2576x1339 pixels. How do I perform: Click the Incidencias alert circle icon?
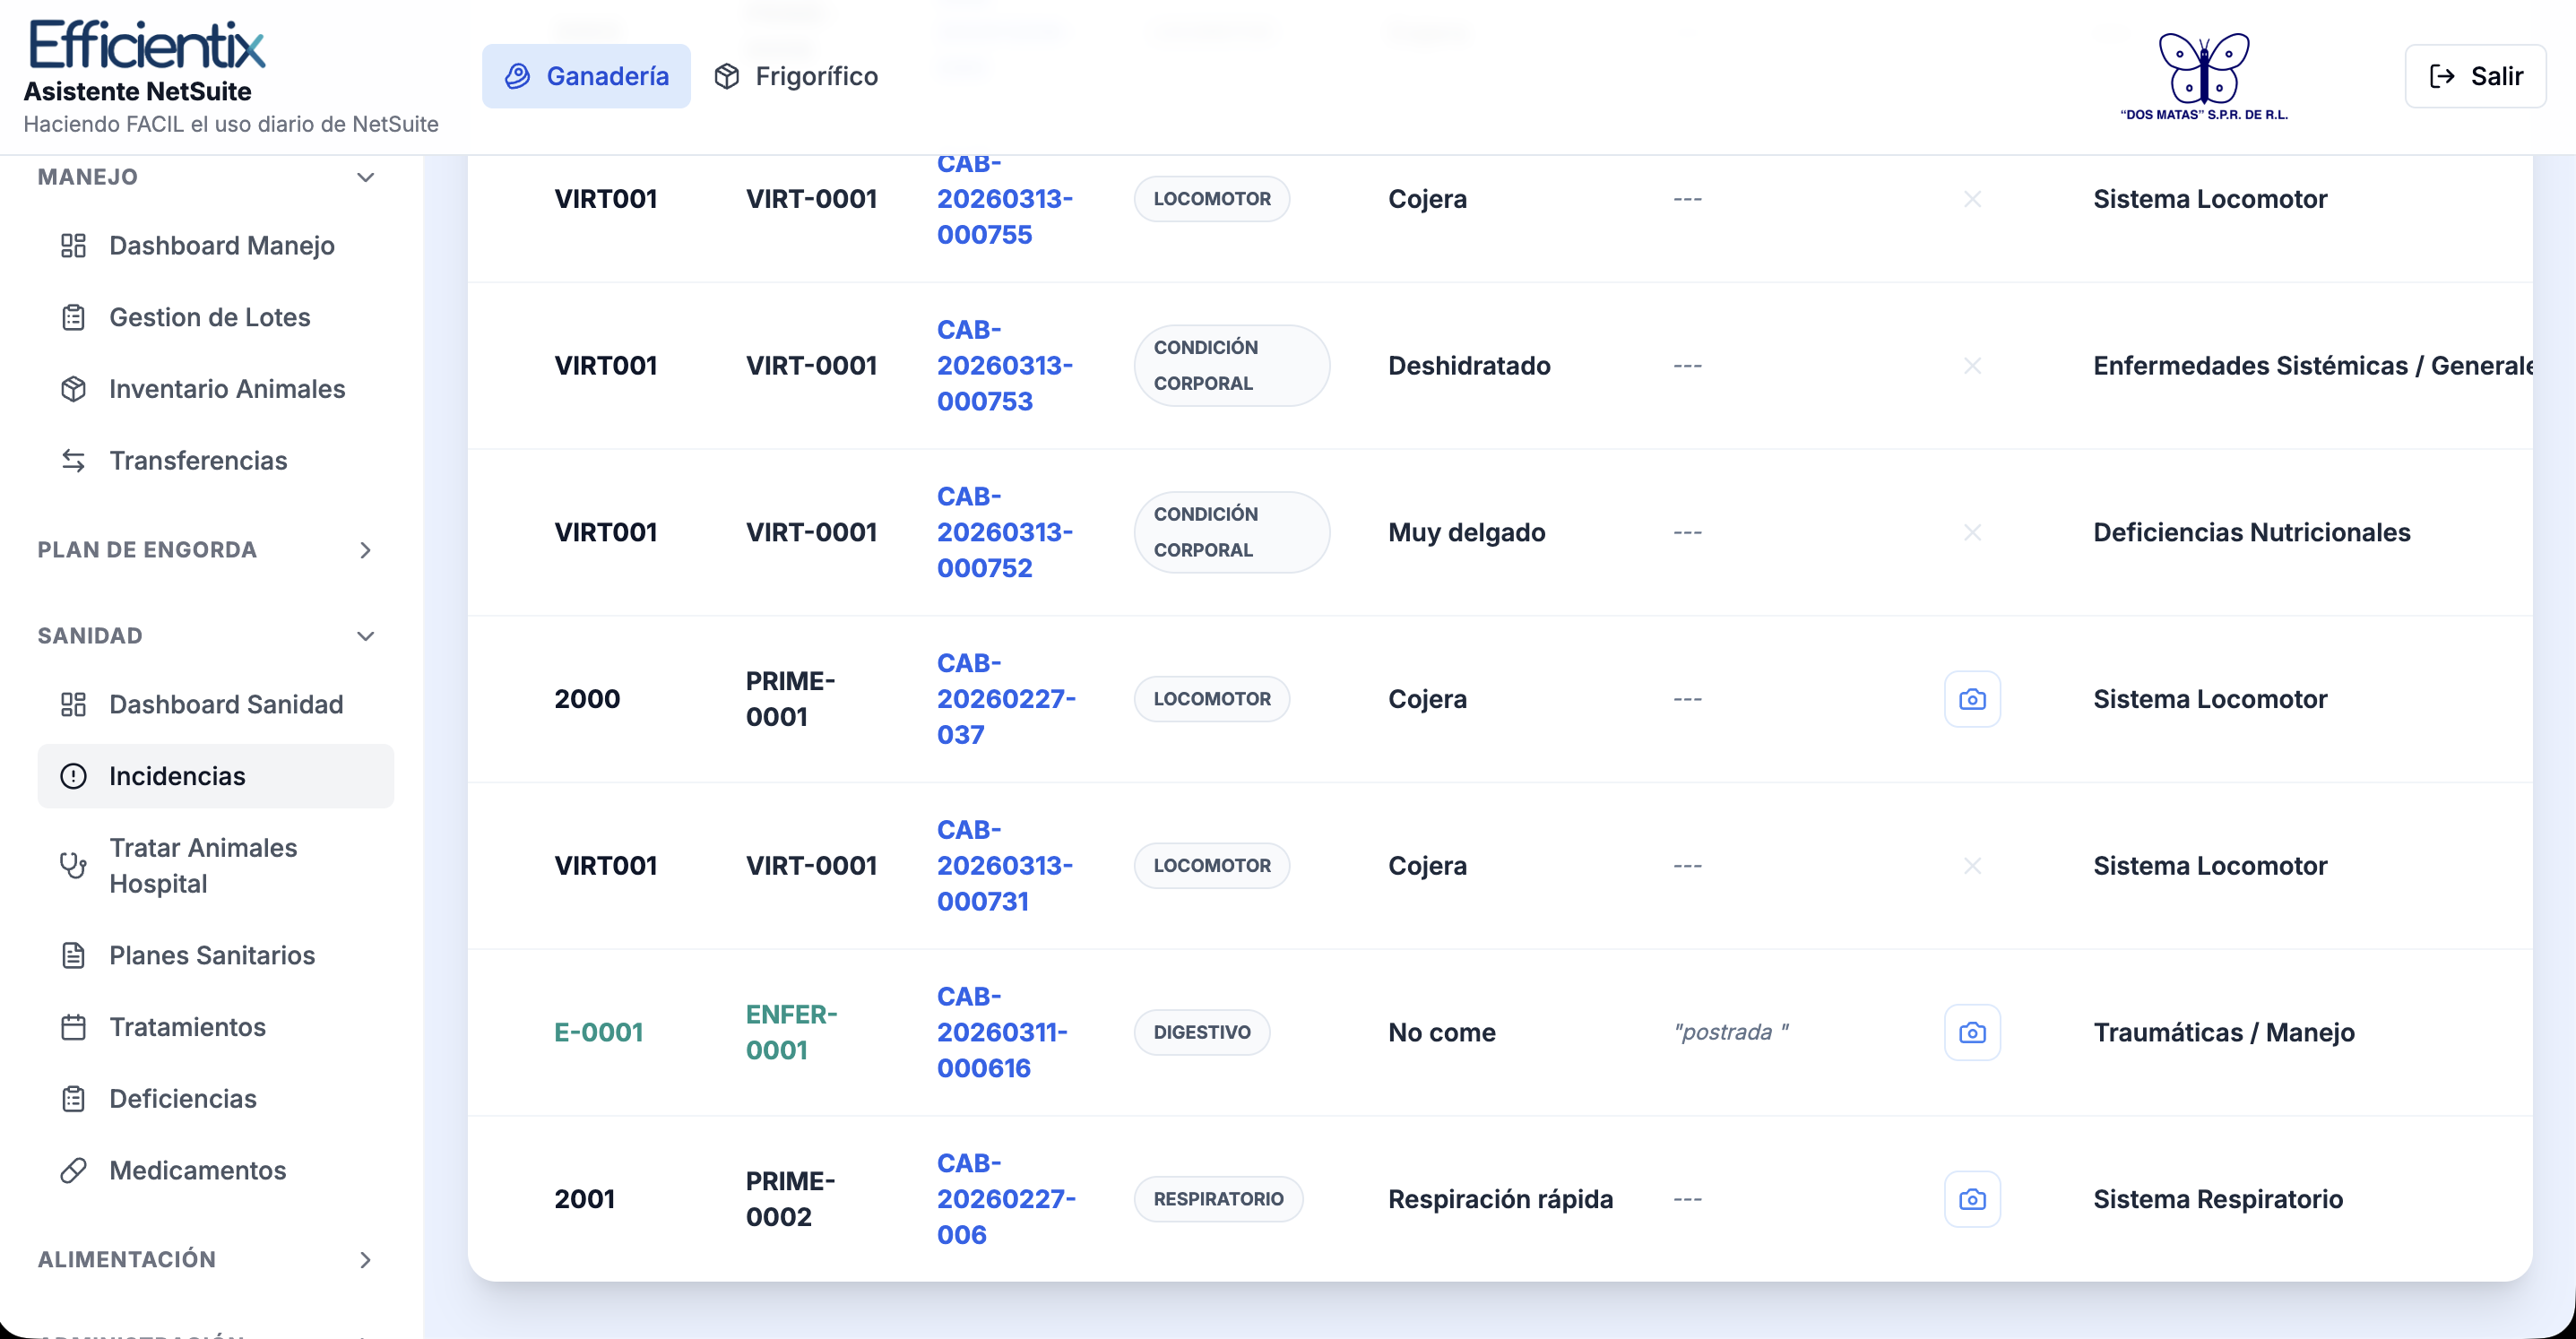click(73, 776)
